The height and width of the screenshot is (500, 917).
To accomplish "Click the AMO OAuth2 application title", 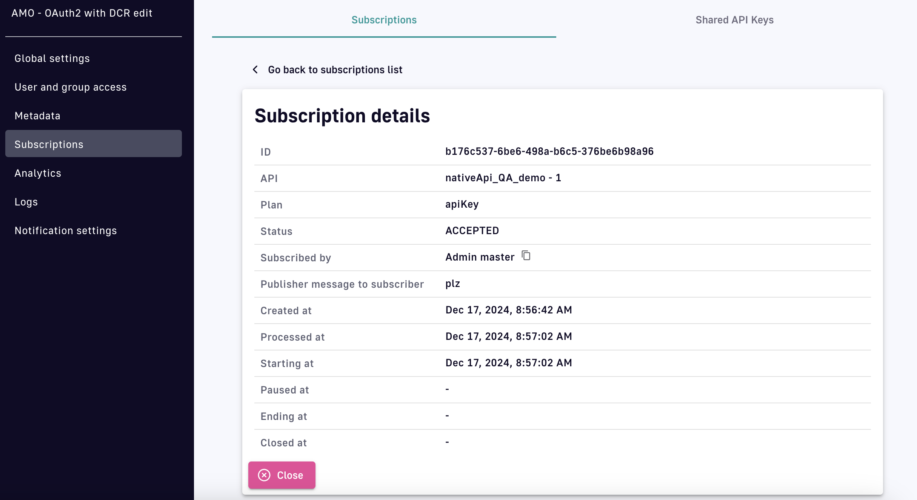I will (82, 13).
